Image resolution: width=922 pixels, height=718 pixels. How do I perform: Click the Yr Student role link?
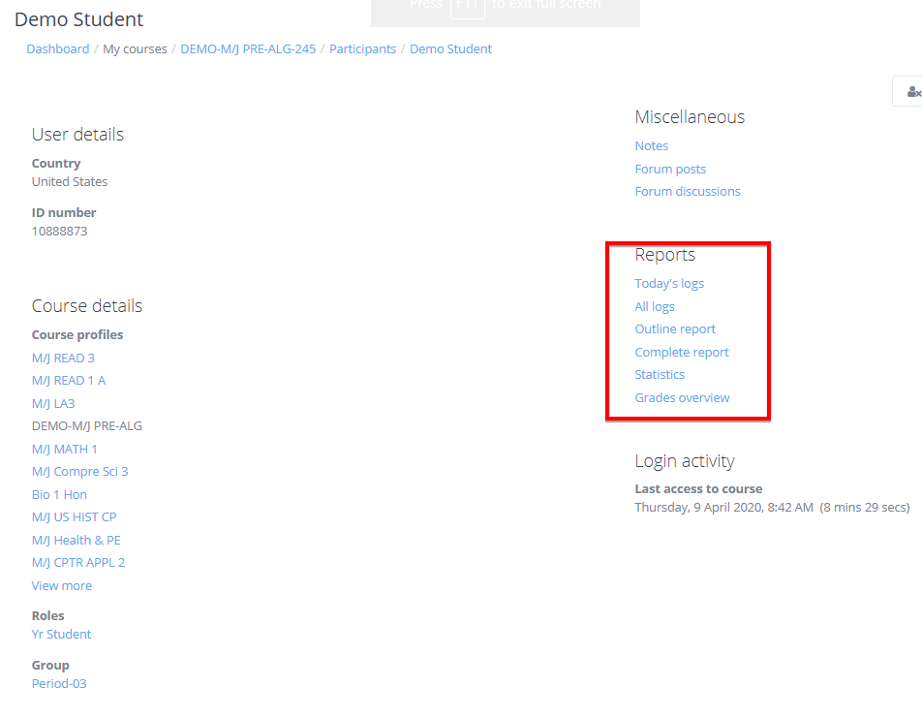pos(61,635)
